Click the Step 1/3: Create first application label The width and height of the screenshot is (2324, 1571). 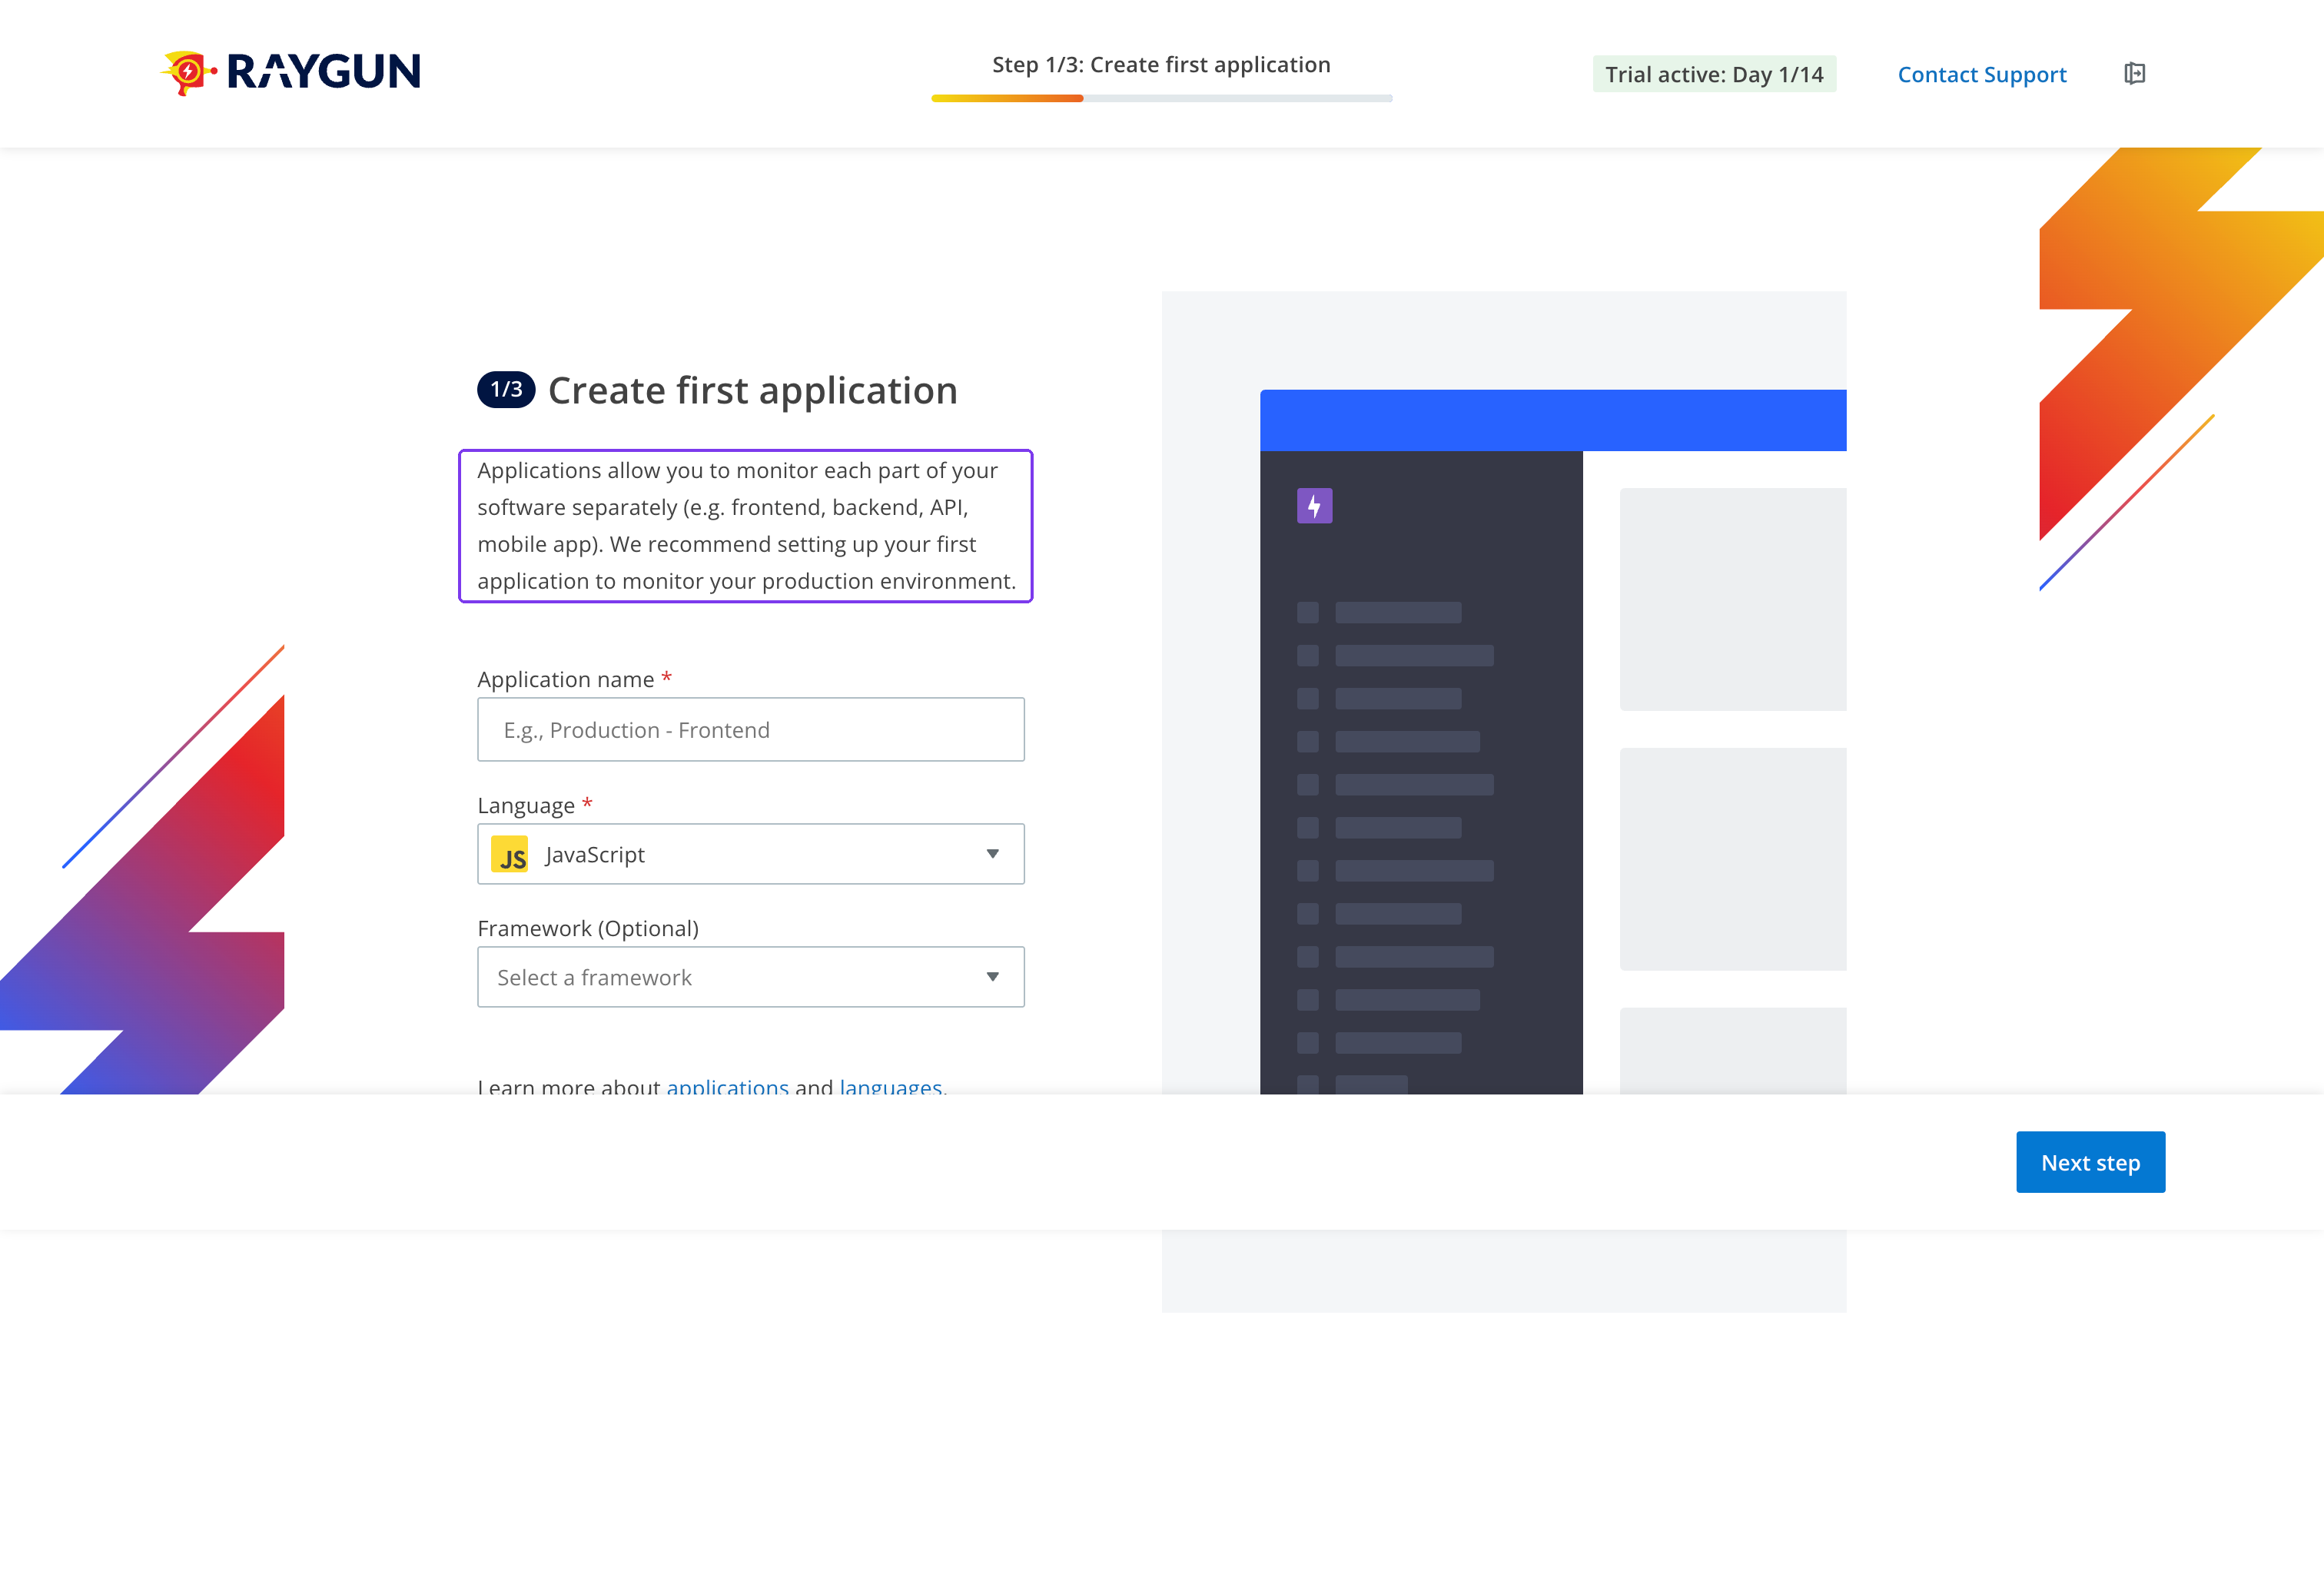1161,65
